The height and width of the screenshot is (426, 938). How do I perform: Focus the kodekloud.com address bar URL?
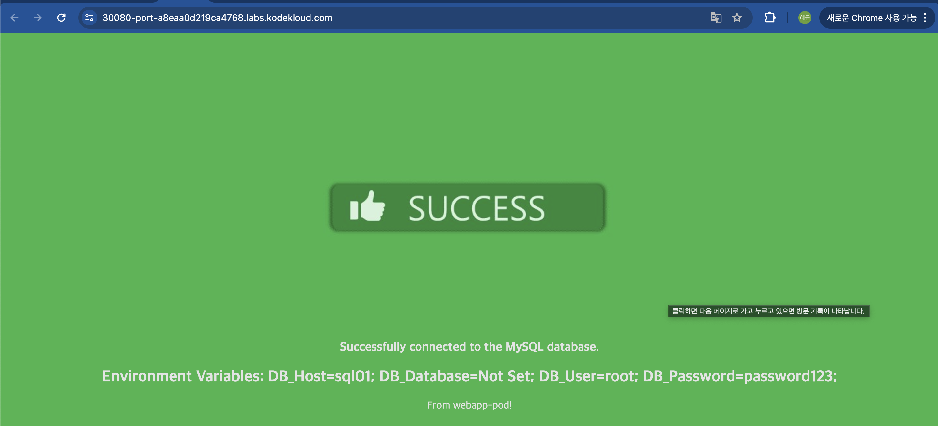tap(217, 18)
